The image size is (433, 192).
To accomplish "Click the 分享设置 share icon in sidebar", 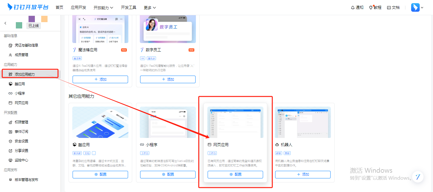I will pyautogui.click(x=10, y=151).
